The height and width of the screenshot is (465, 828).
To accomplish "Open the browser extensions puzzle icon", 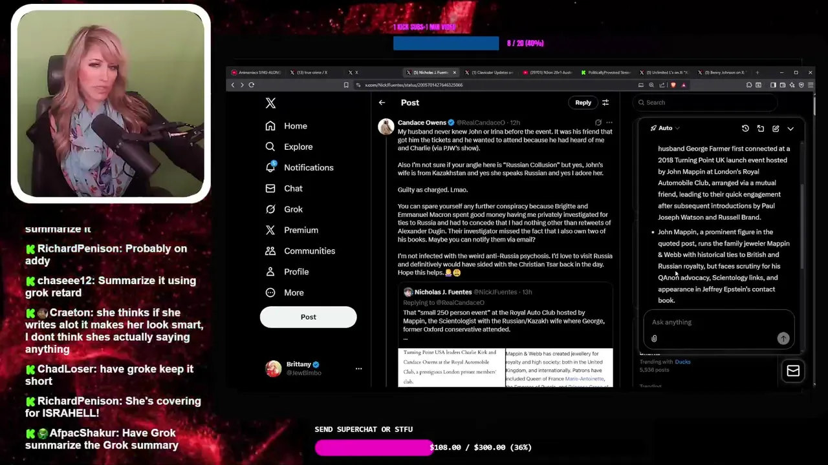I will click(x=748, y=85).
